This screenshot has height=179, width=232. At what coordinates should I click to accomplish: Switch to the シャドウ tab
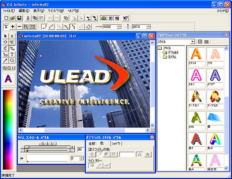click(x=116, y=144)
